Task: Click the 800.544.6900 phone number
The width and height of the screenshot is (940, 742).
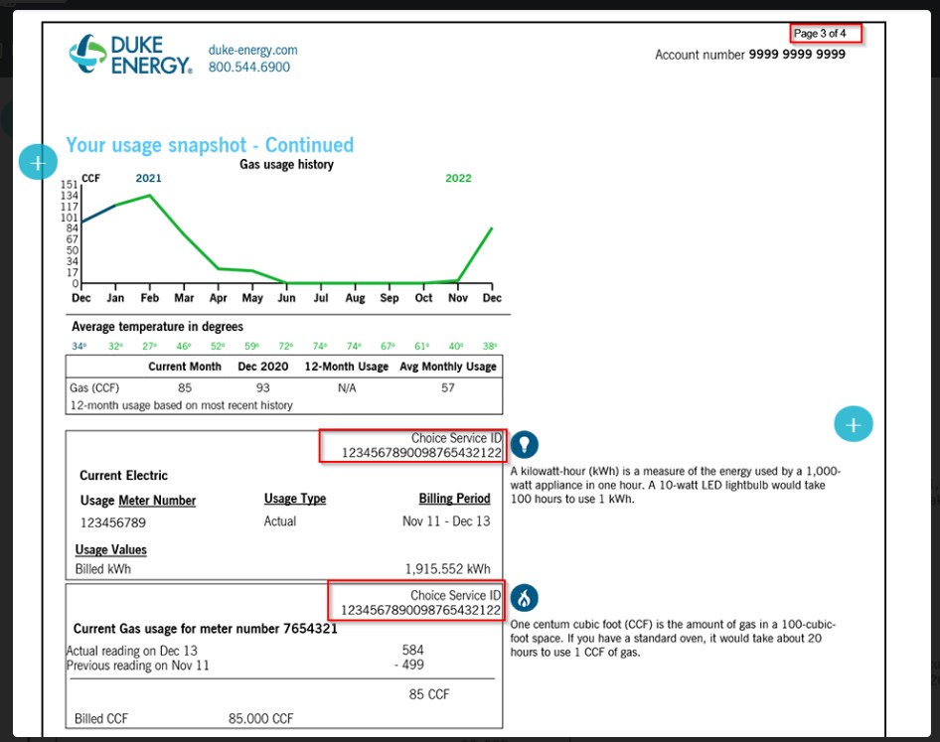Action: pyautogui.click(x=249, y=67)
